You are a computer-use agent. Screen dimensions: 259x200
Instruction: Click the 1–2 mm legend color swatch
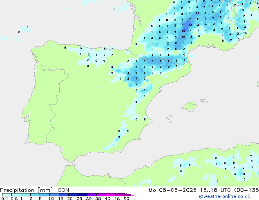pyautogui.click(x=26, y=195)
